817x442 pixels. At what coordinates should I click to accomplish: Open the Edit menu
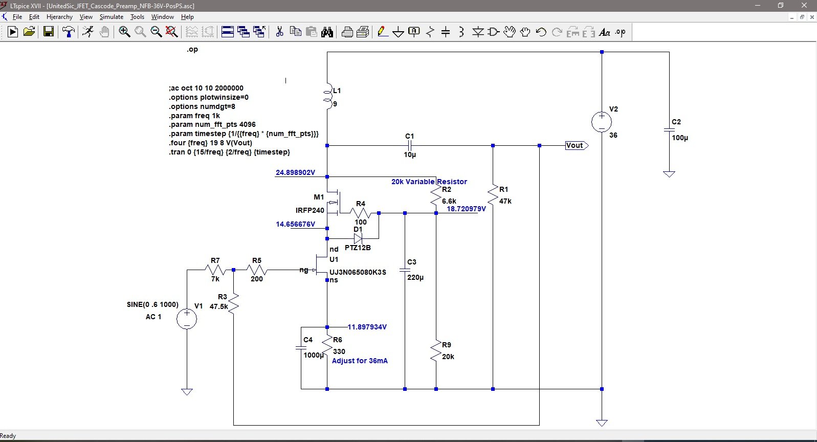34,17
